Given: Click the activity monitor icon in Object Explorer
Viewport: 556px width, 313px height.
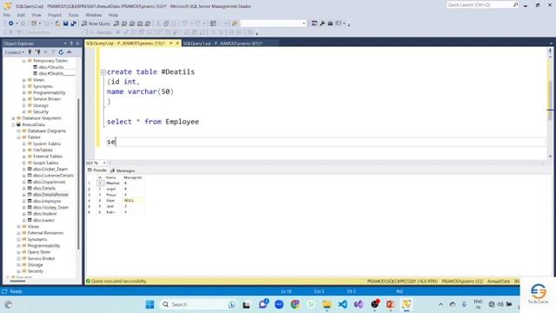Looking at the screenshot, I should [69, 52].
